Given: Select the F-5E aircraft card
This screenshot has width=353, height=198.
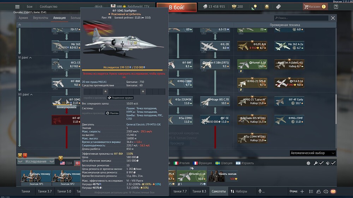Looking at the screenshot, I should (215, 120).
